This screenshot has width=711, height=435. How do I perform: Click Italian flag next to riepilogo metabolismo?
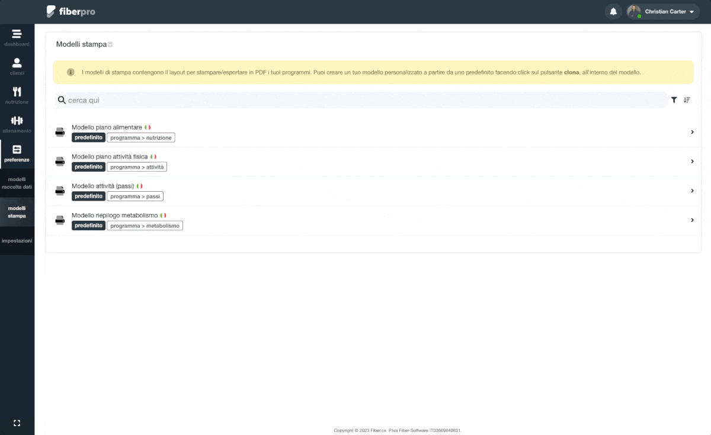[x=164, y=215]
